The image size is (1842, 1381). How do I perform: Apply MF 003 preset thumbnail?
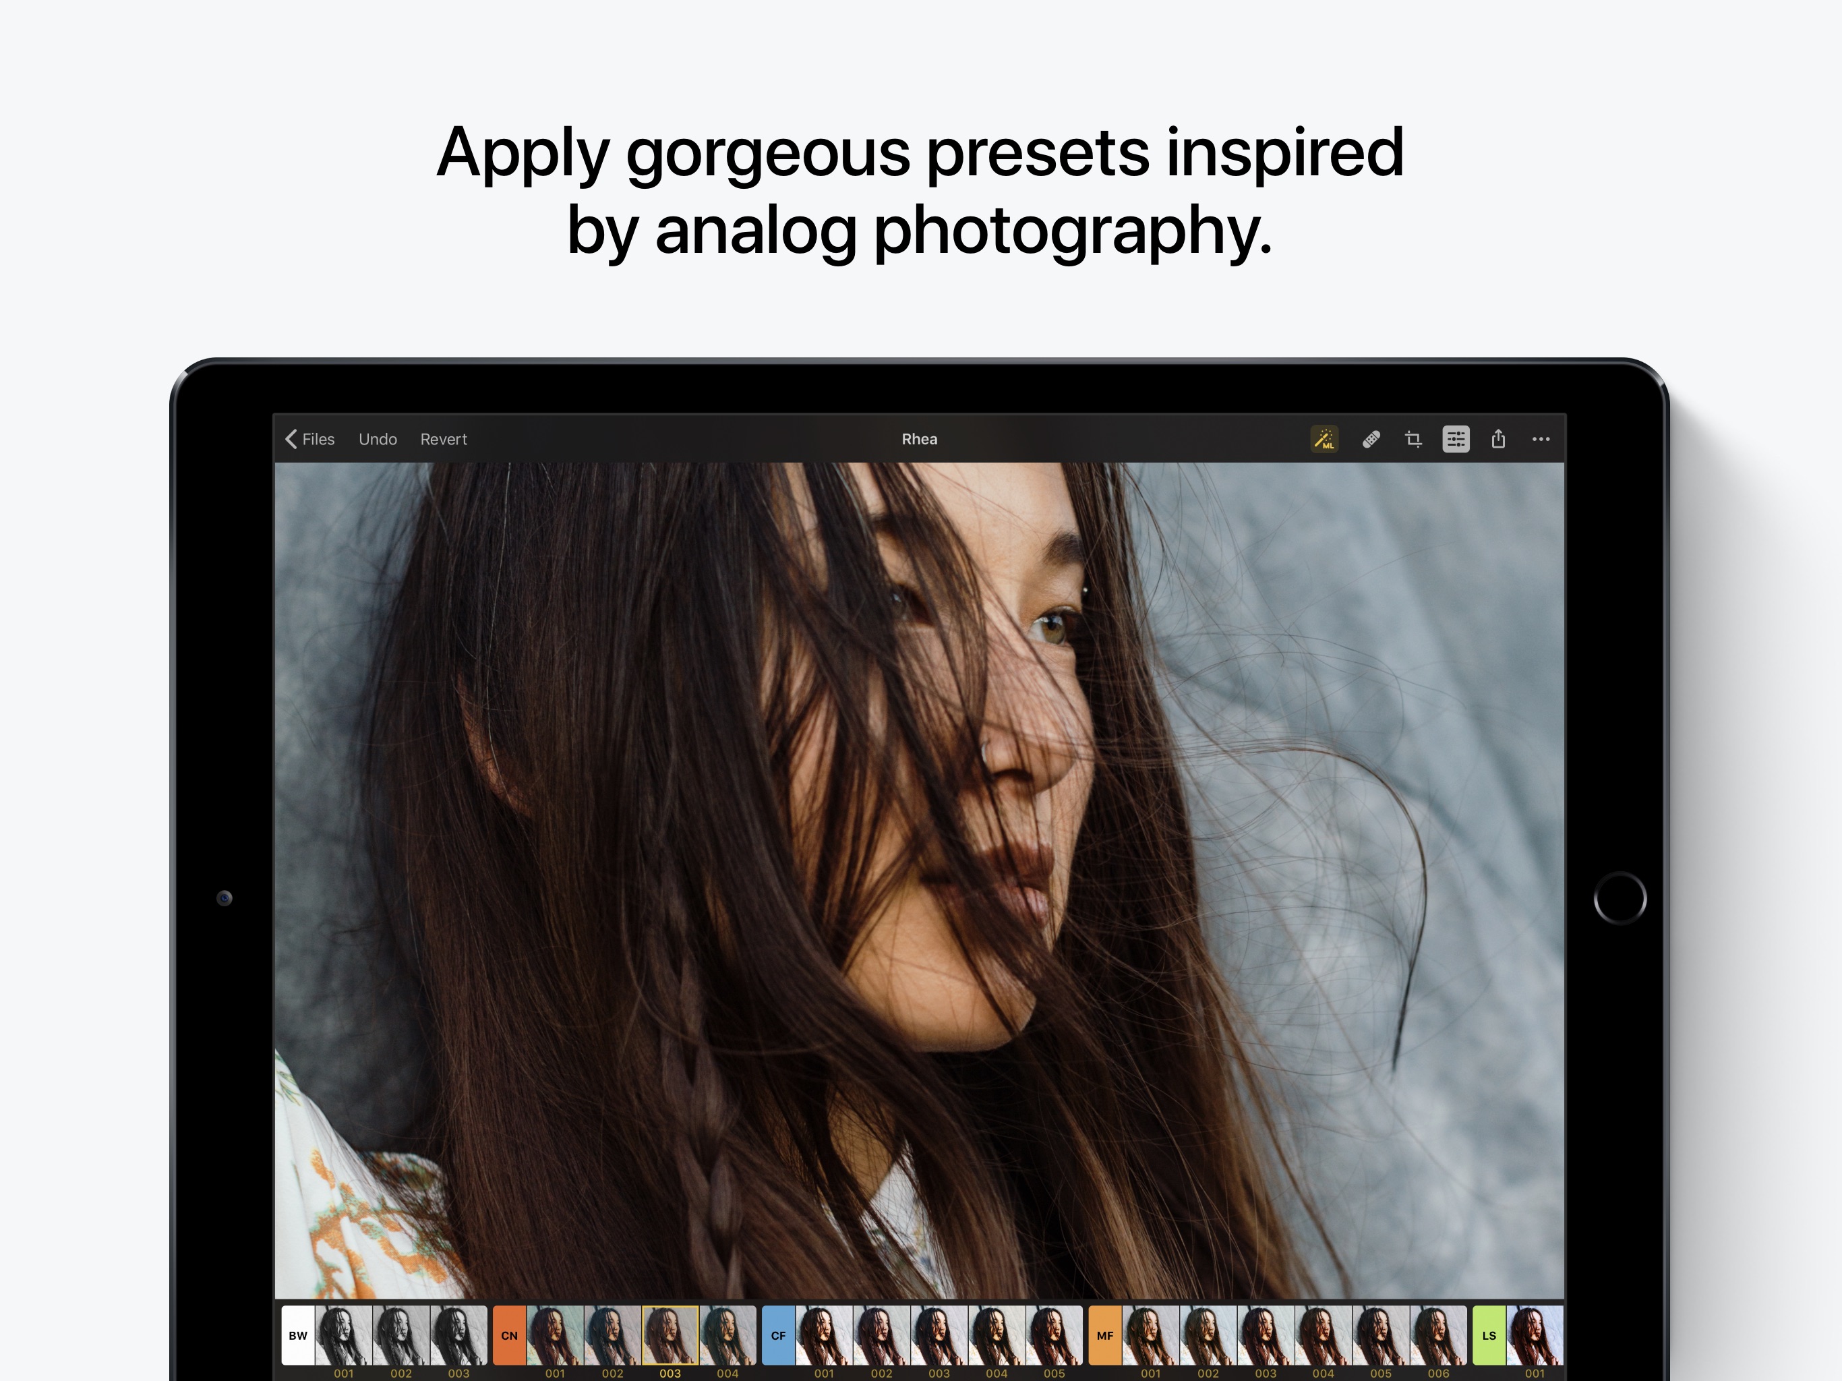pyautogui.click(x=1266, y=1335)
